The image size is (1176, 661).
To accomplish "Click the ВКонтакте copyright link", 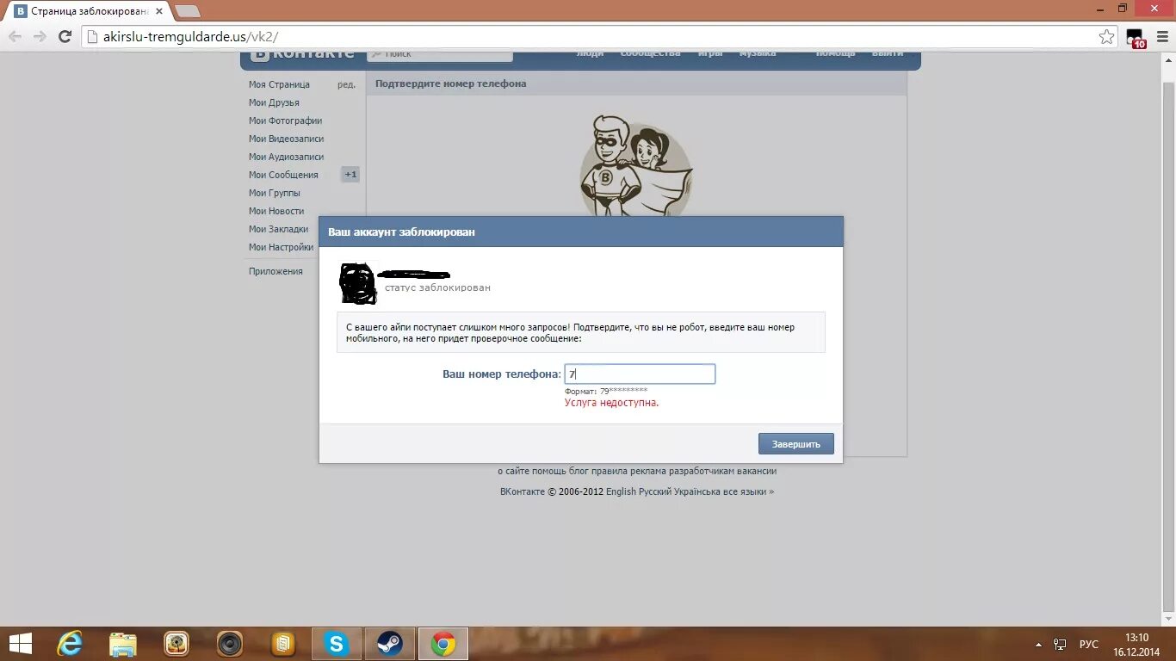I will [523, 491].
